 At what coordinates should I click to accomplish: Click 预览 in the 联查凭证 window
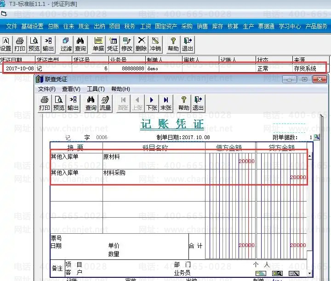click(x=59, y=103)
